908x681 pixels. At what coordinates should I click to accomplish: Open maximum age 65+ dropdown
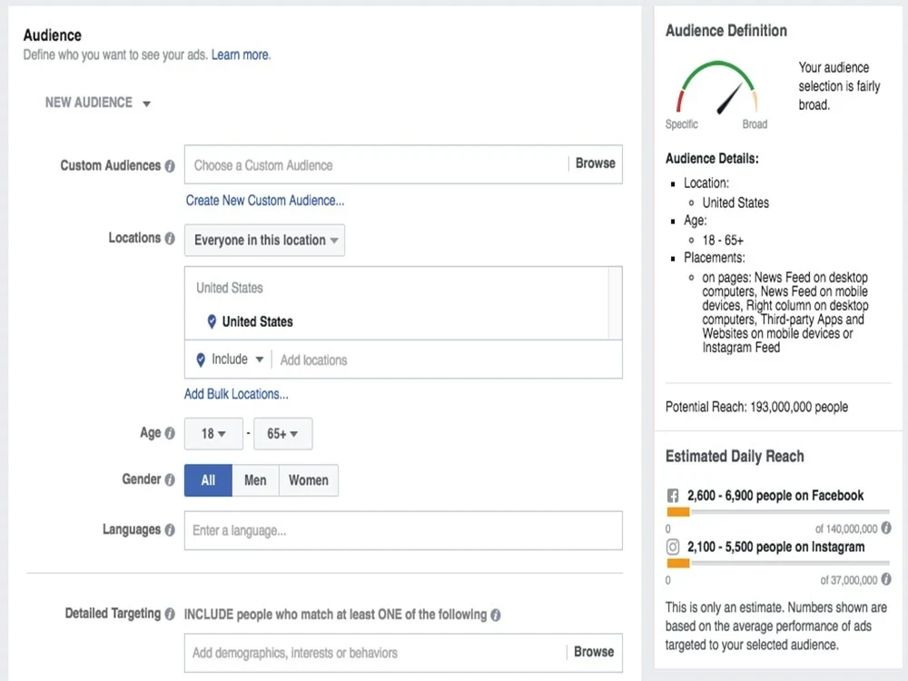(283, 434)
